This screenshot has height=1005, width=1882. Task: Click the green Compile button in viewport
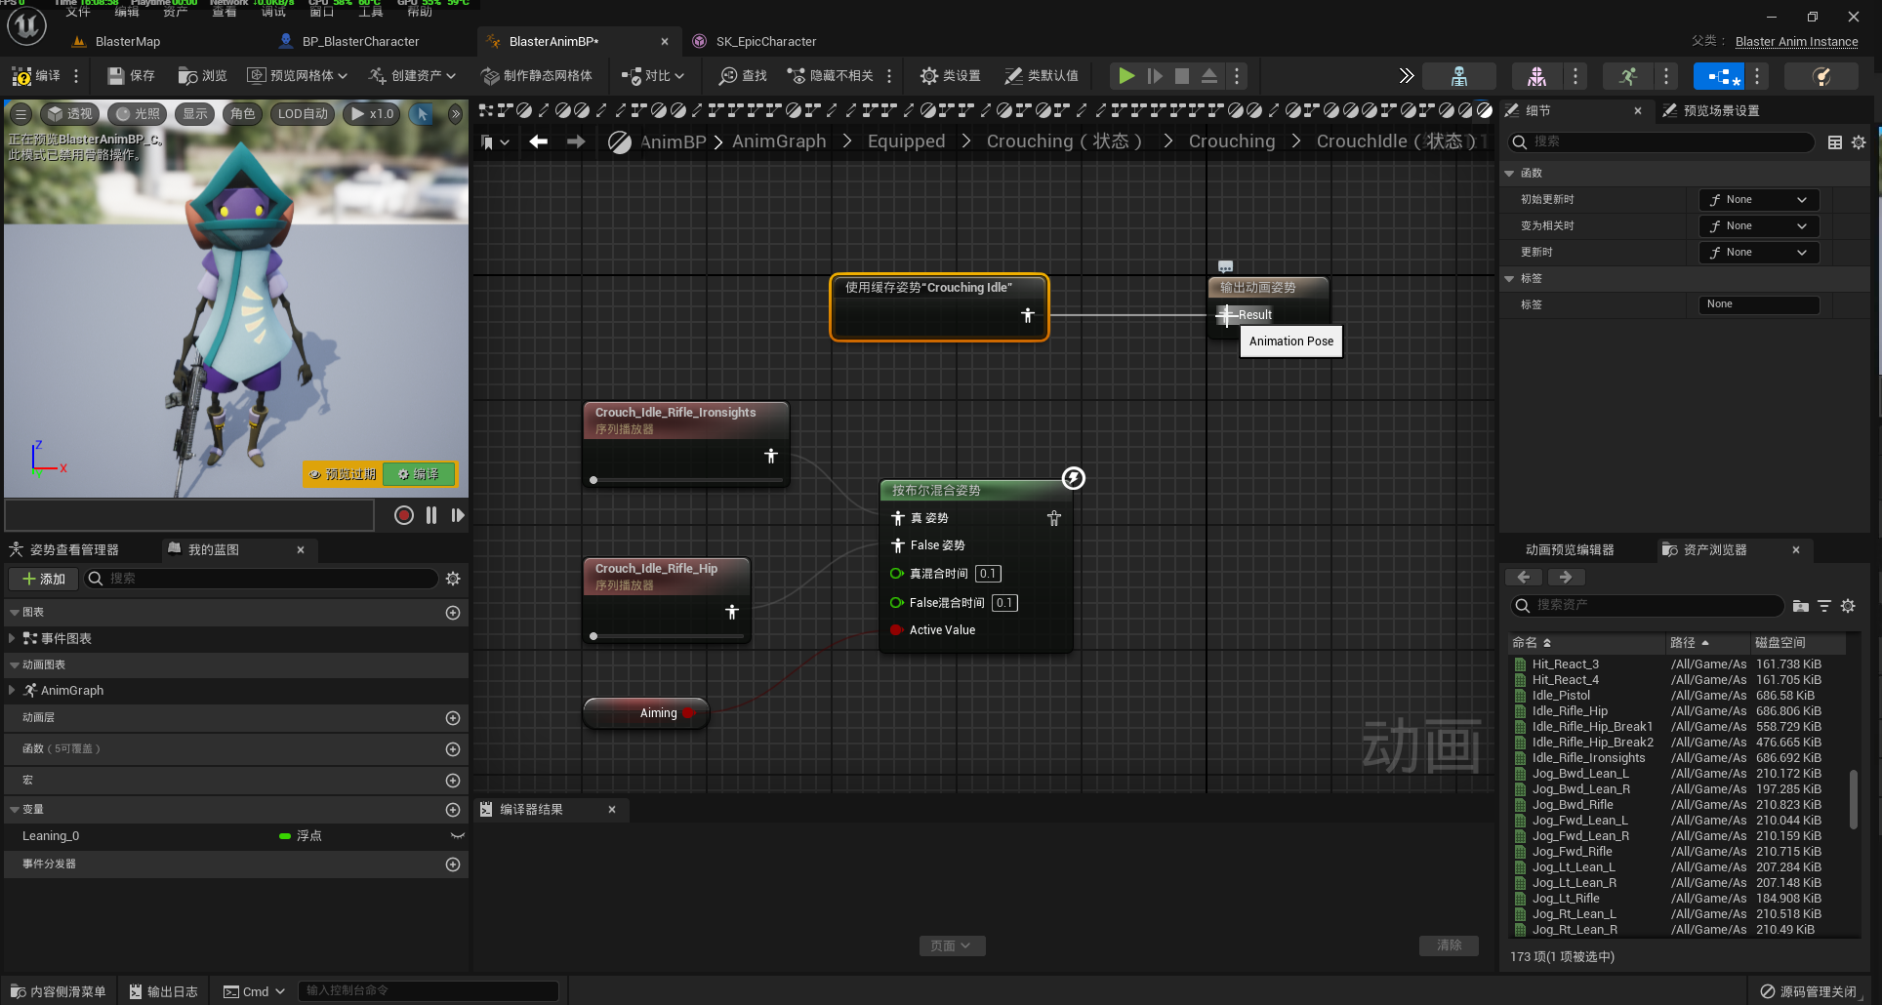(419, 474)
